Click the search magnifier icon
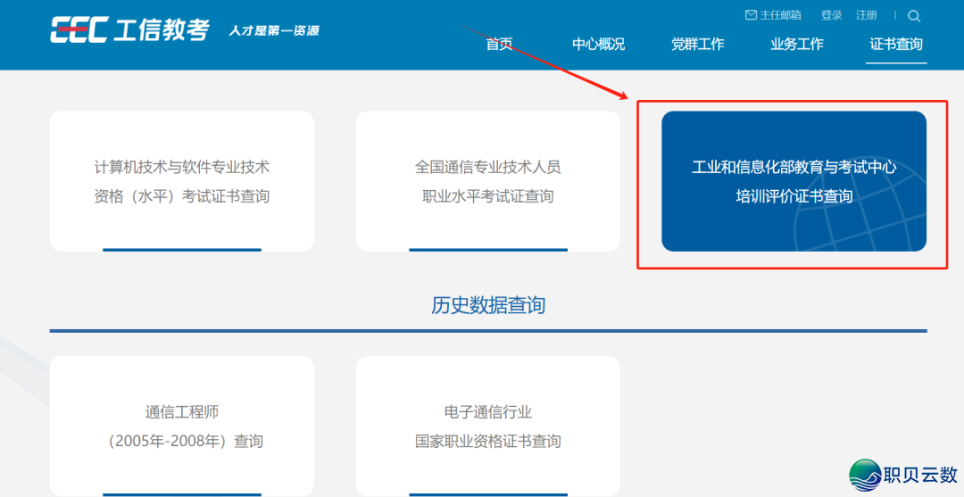Screen dimensions: 964x497 (x=914, y=16)
